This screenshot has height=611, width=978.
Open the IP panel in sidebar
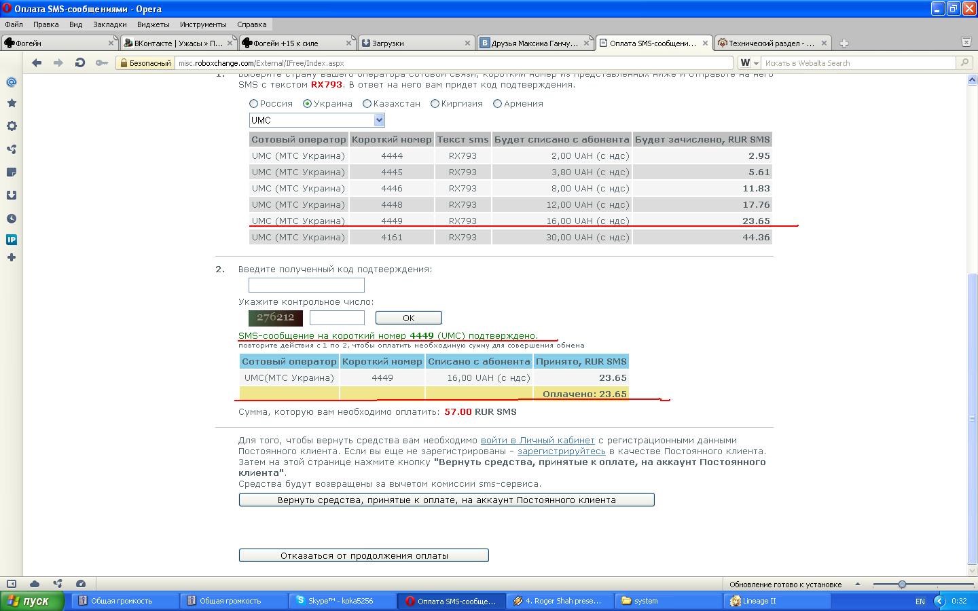coord(12,240)
